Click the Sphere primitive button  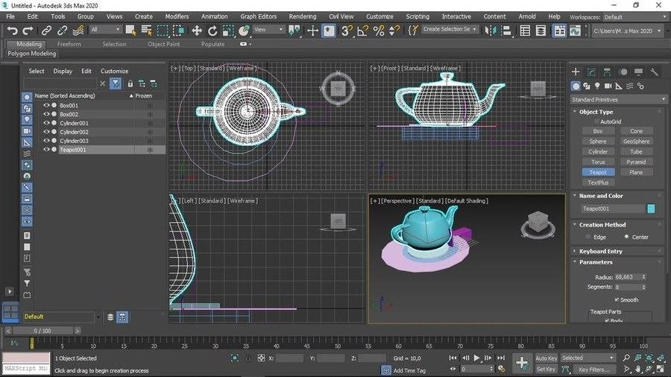click(x=598, y=141)
